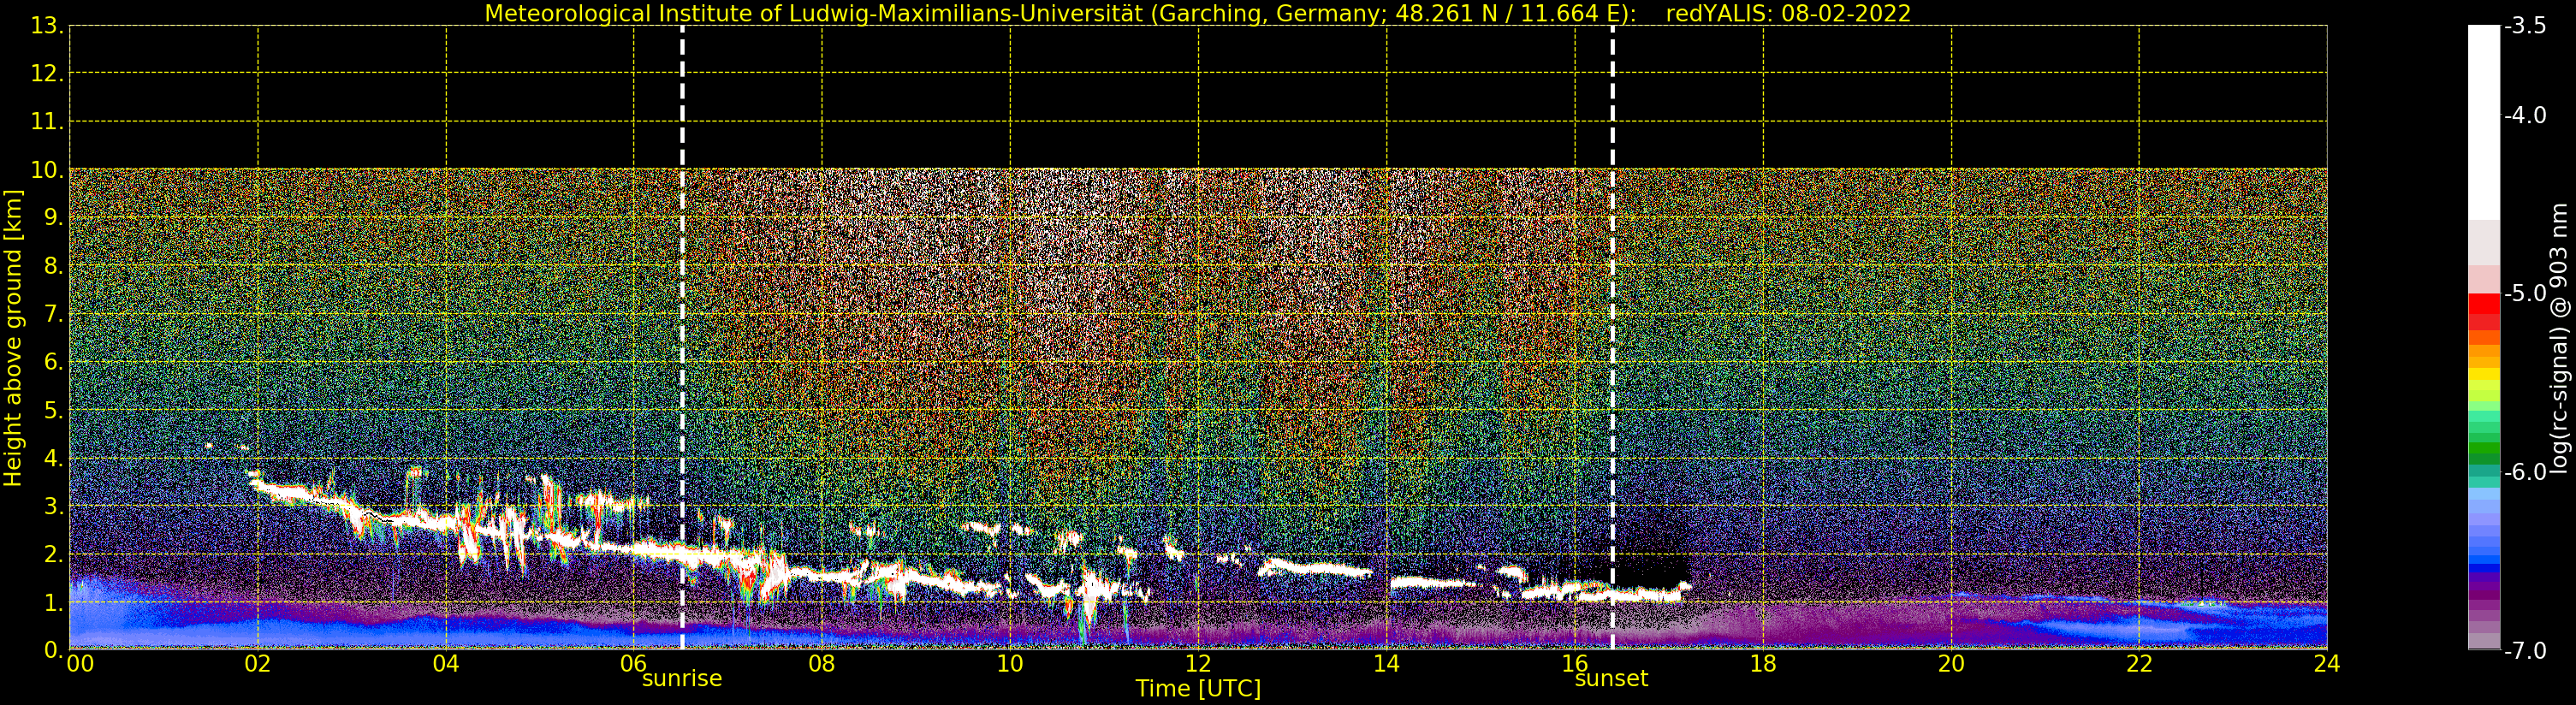Click the height axis tick '7.'
2576x705 pixels.
pos(53,314)
